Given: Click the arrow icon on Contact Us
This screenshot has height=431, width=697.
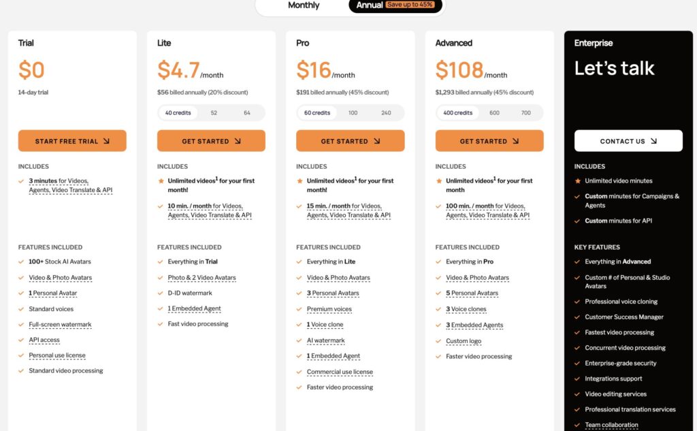Looking at the screenshot, I should tap(653, 141).
